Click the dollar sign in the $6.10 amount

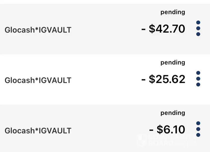pos(160,130)
